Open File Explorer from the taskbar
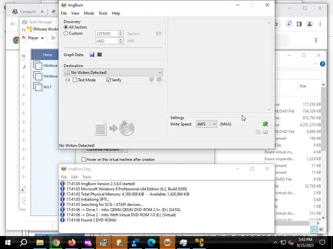Viewport: 333px width, 249px height. click(x=40, y=243)
